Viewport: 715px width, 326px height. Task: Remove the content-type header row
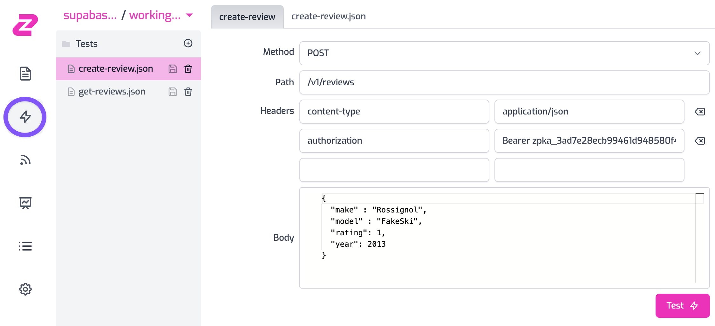700,112
